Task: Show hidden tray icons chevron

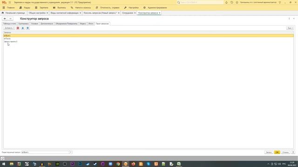Action: 268,164
